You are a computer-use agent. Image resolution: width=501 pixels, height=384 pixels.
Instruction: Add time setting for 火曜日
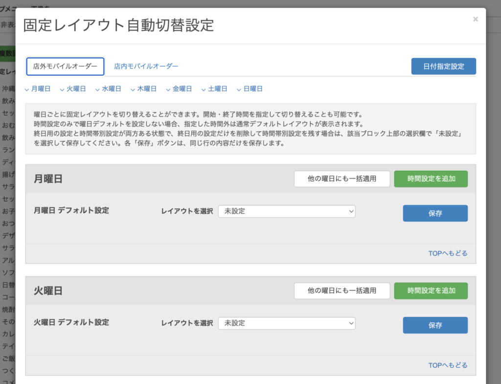pos(431,291)
